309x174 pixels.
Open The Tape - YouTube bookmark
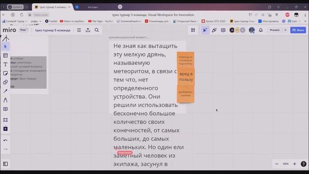pyautogui.click(x=101, y=21)
